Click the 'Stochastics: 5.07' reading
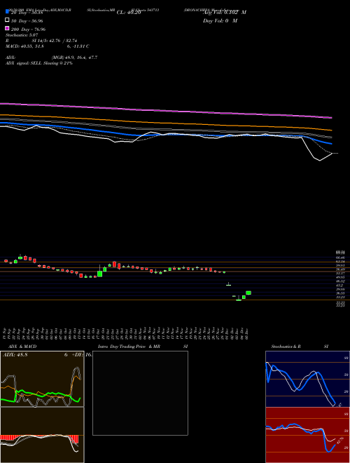 [22, 35]
